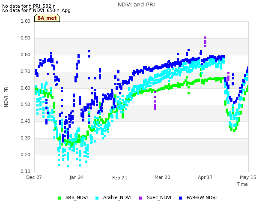
Task: Click the 0.80 y-axis tick label
Action: pyautogui.click(x=26, y=55)
